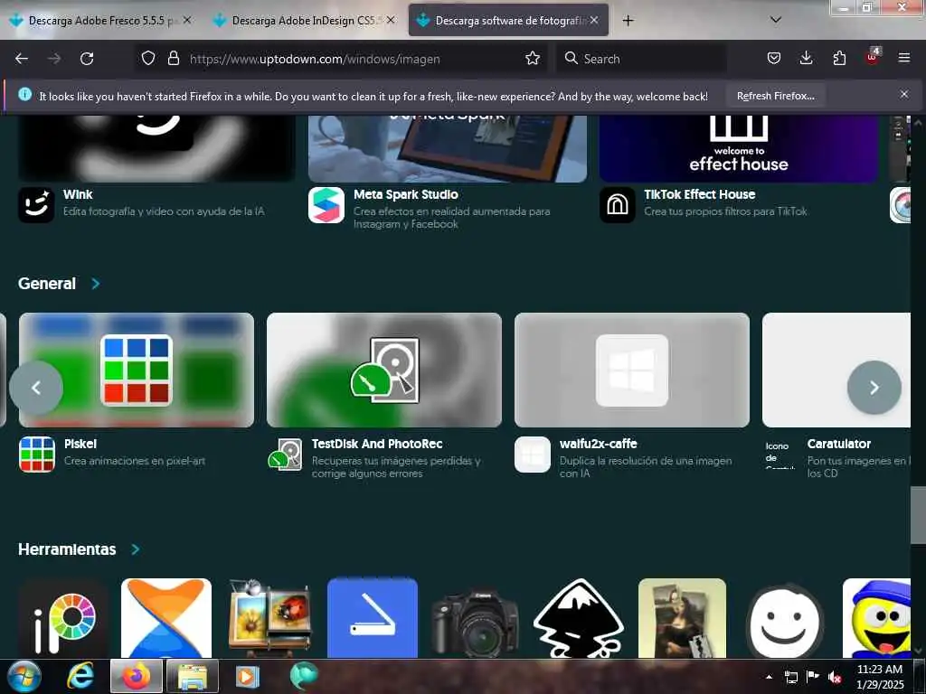This screenshot has width=926, height=694.
Task: Open TikTok Effect House title link
Action: tap(699, 194)
